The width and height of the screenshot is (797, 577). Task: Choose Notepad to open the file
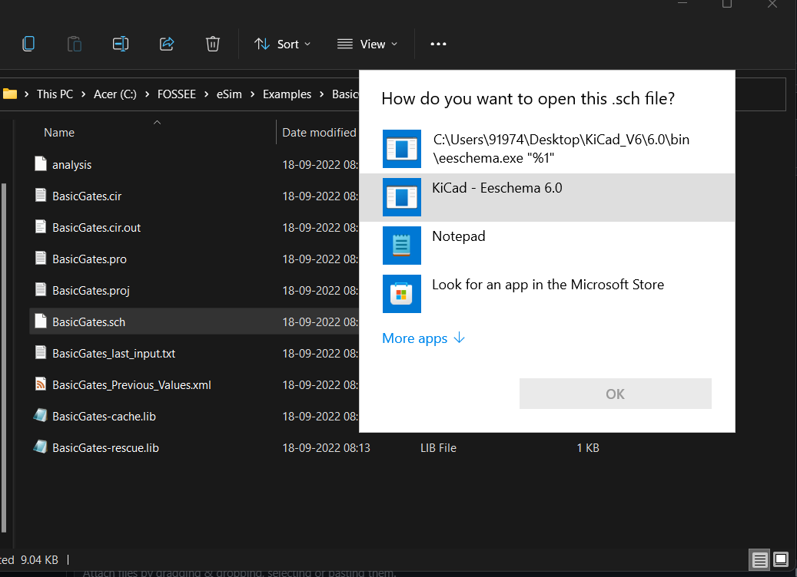point(547,246)
